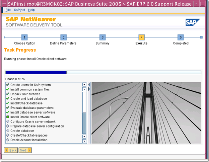The width and height of the screenshot is (209, 162).
Task: Select 'Oracle Account installation' phase text
Action: click(x=29, y=140)
